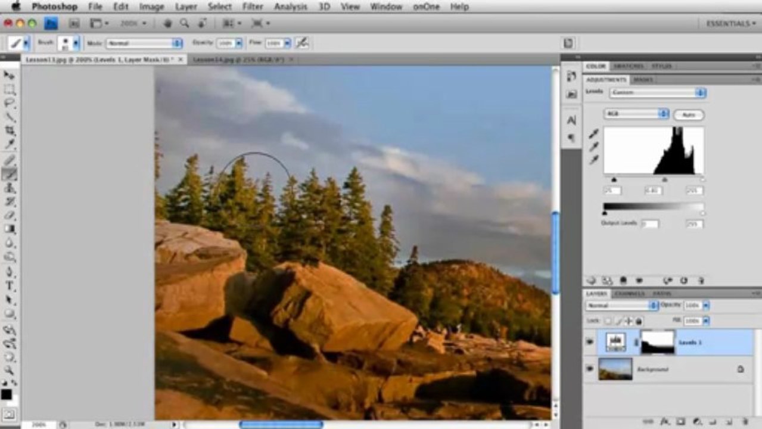Open the Brush preset picker
Screen dimensions: 762x429
click(69, 43)
